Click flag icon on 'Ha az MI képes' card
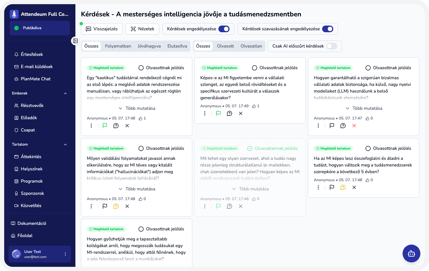 332,187
